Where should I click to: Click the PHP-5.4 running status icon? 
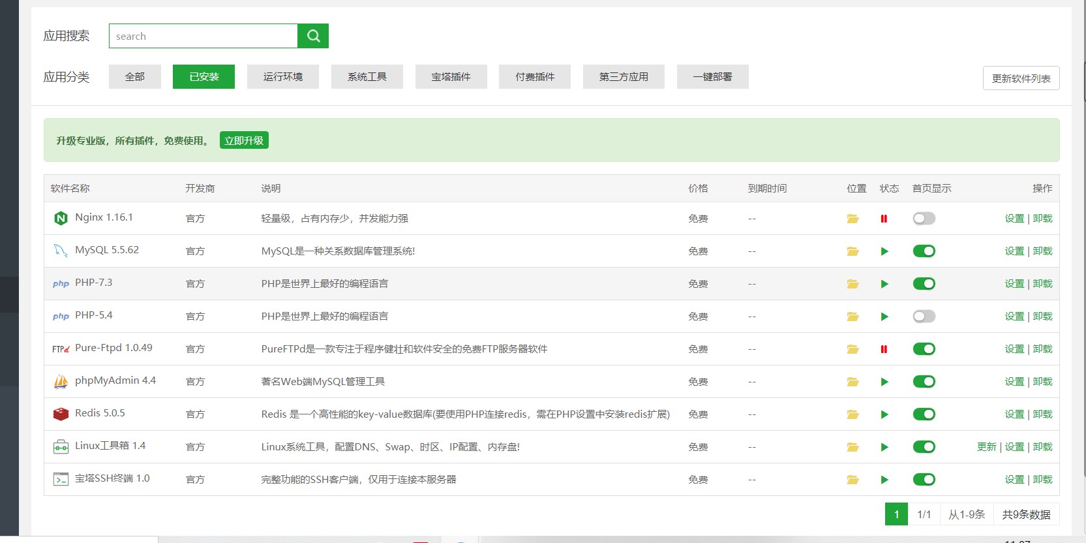(884, 317)
